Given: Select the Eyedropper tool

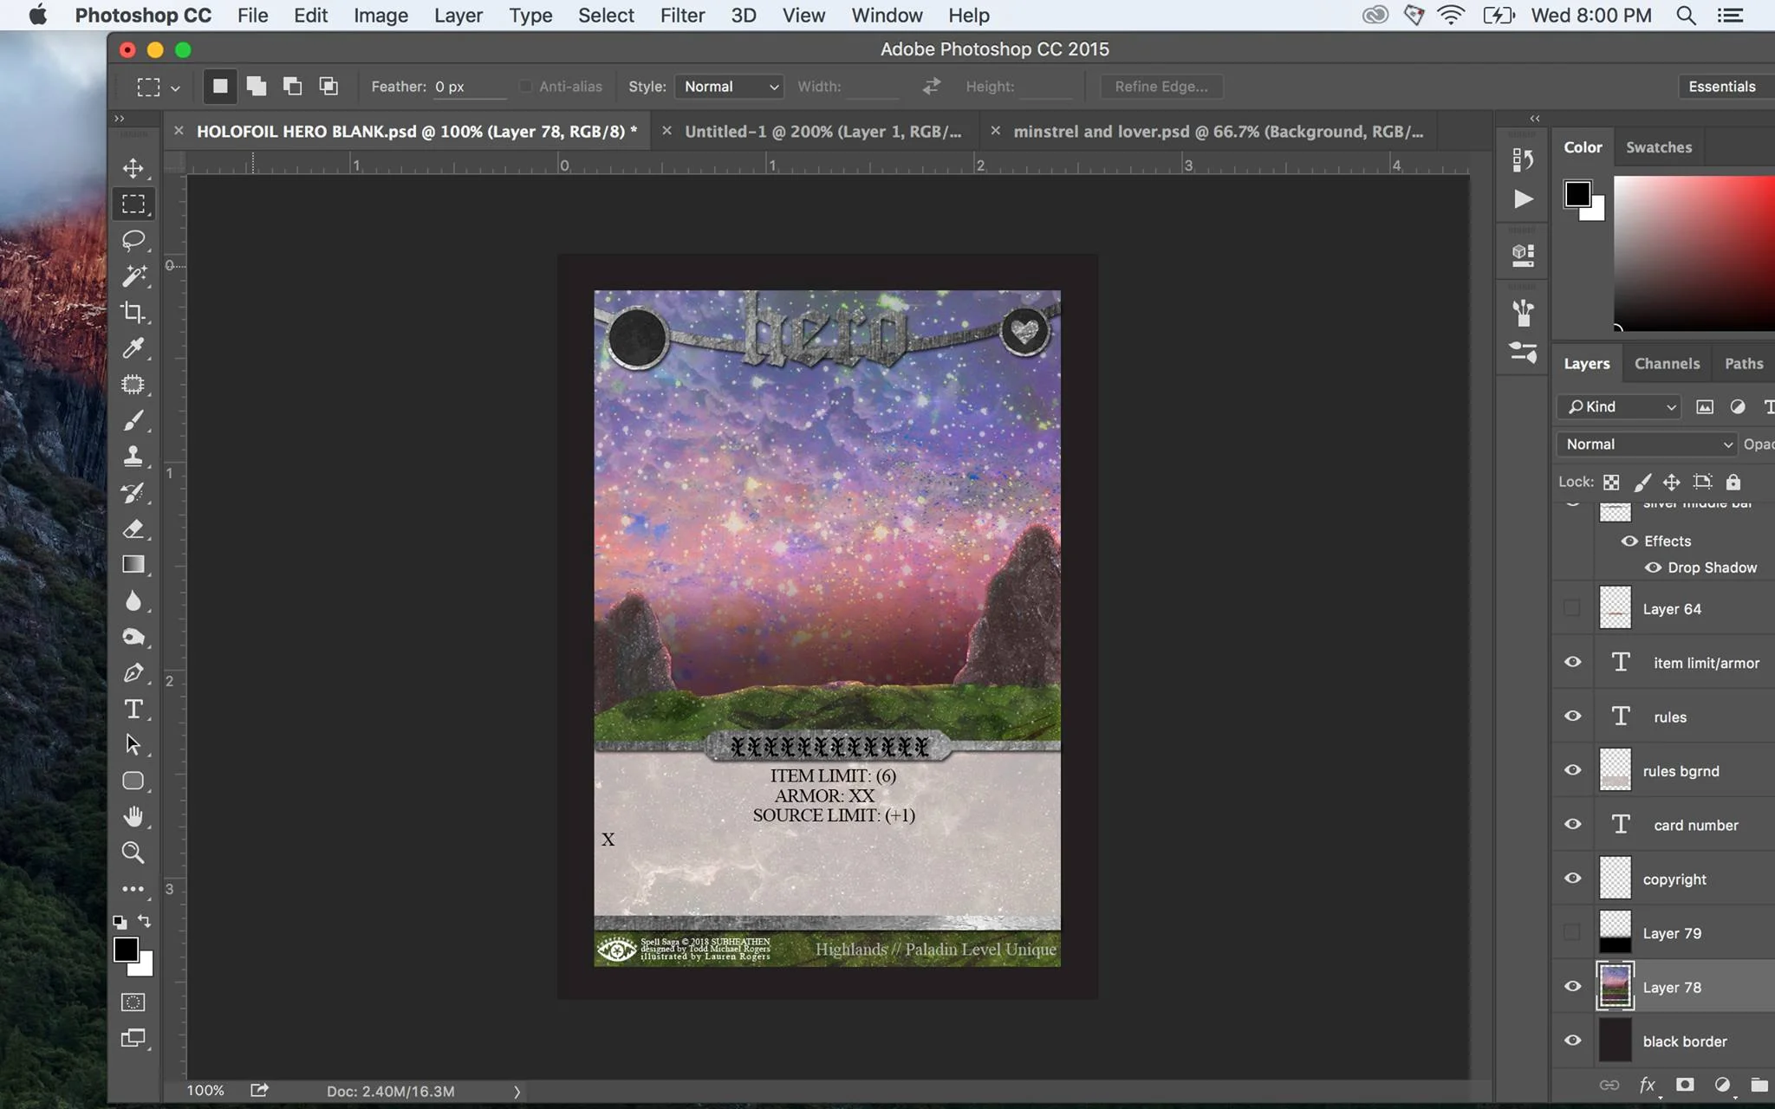Looking at the screenshot, I should pos(133,348).
